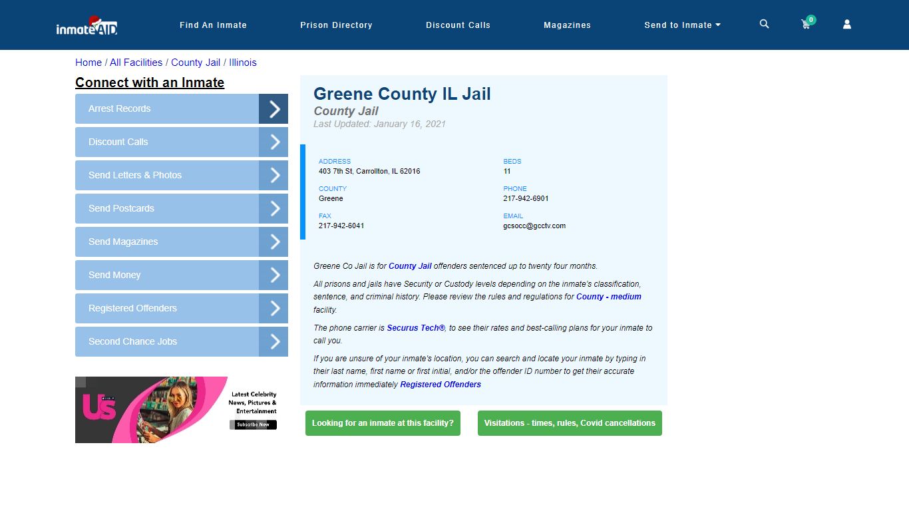
Task: Click the beds value 11
Action: (507, 171)
